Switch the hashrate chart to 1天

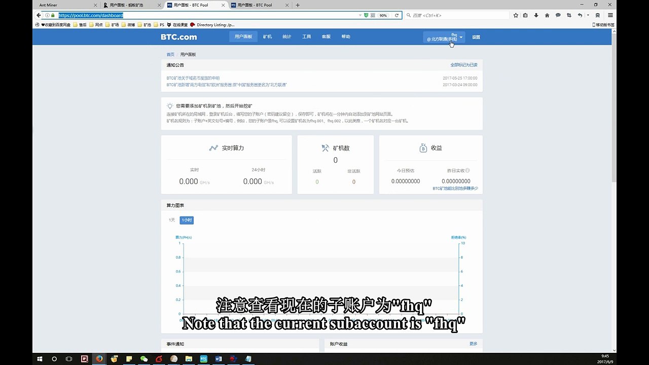172,220
